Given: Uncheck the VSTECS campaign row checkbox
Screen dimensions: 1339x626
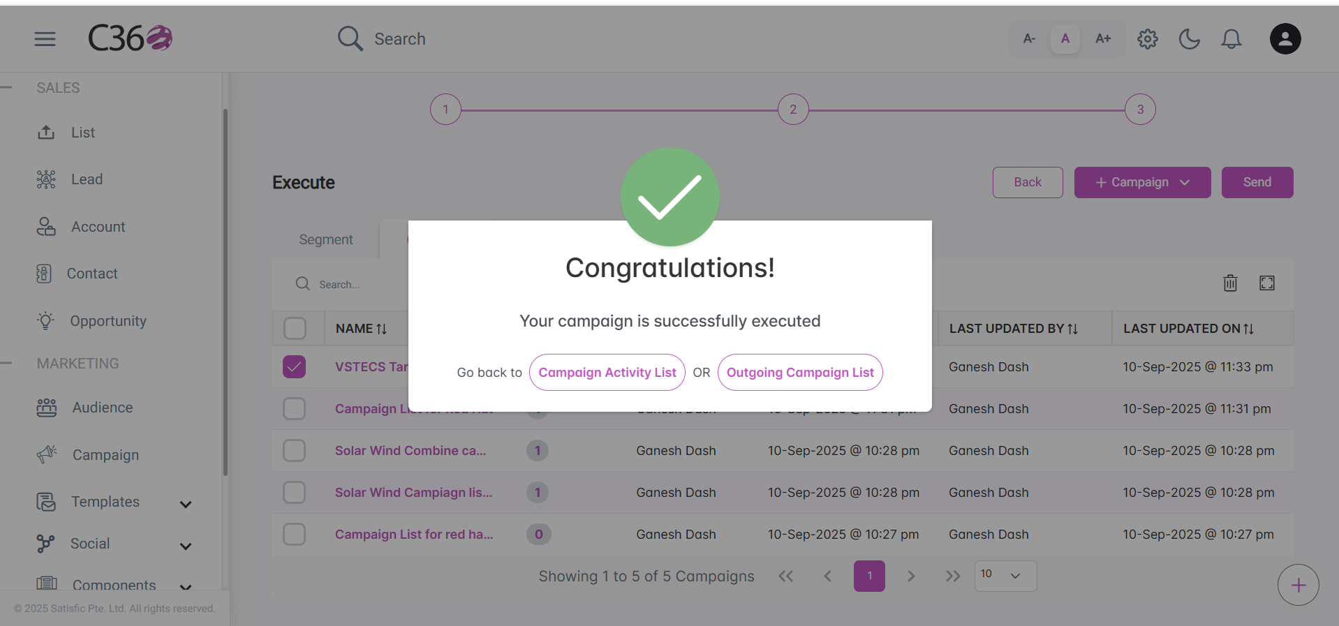Looking at the screenshot, I should (295, 367).
